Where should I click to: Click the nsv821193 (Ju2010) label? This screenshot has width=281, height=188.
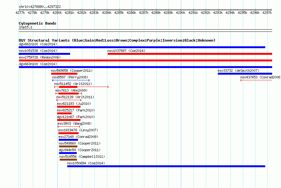(x=74, y=104)
